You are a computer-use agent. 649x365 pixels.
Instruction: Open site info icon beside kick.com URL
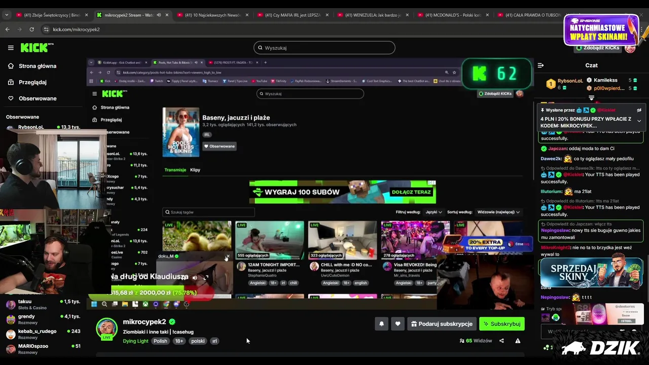point(47,29)
